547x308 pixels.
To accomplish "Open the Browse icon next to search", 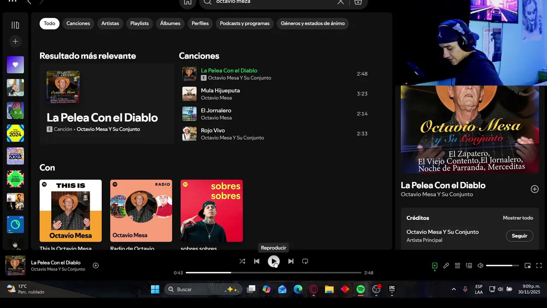I will point(358,2).
